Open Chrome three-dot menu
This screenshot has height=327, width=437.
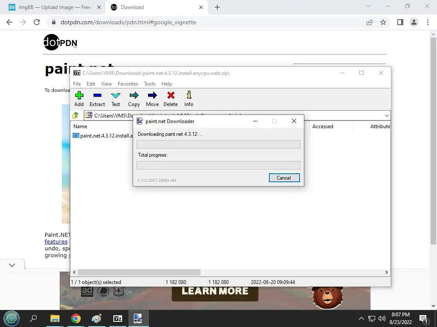pyautogui.click(x=428, y=22)
